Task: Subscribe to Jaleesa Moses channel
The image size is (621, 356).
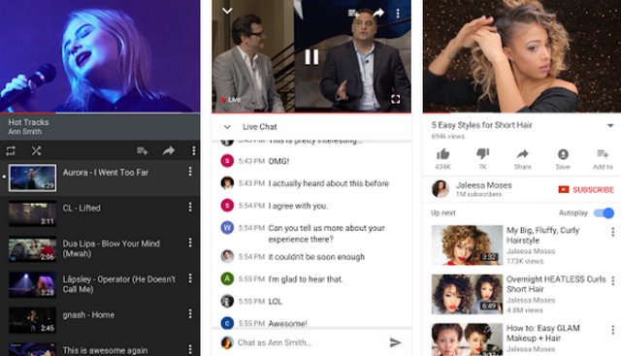Action: (x=586, y=190)
